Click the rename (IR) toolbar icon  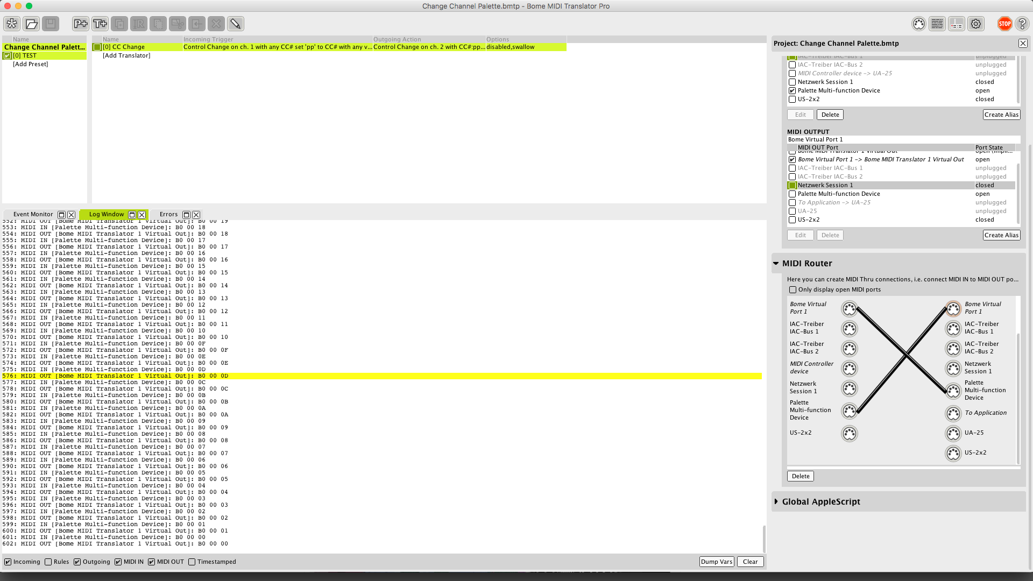139,24
